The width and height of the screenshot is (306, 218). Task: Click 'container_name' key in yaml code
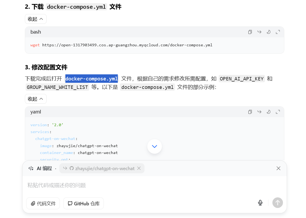click(56, 153)
